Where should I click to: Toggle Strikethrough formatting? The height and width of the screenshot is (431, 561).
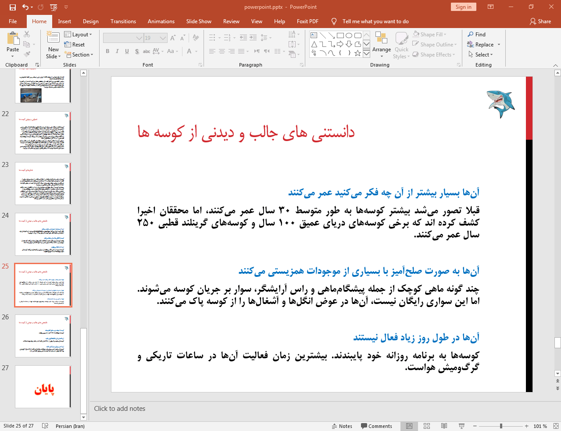[147, 51]
